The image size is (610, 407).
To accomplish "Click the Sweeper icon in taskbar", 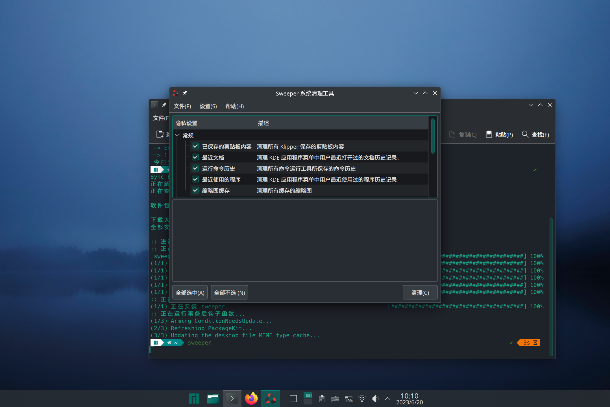I will pyautogui.click(x=270, y=399).
